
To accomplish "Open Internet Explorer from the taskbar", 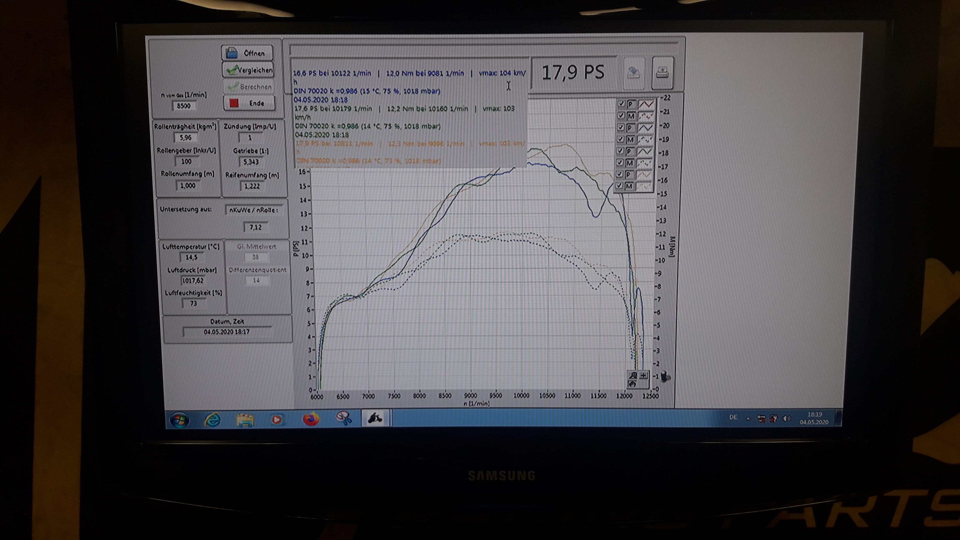I will click(212, 420).
